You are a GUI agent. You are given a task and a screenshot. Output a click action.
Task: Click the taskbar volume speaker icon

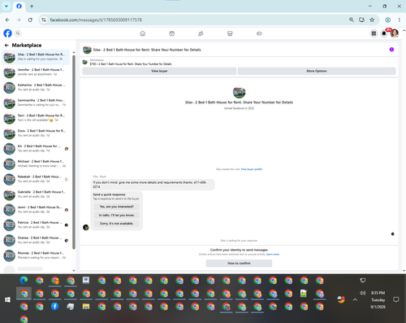click(362, 293)
